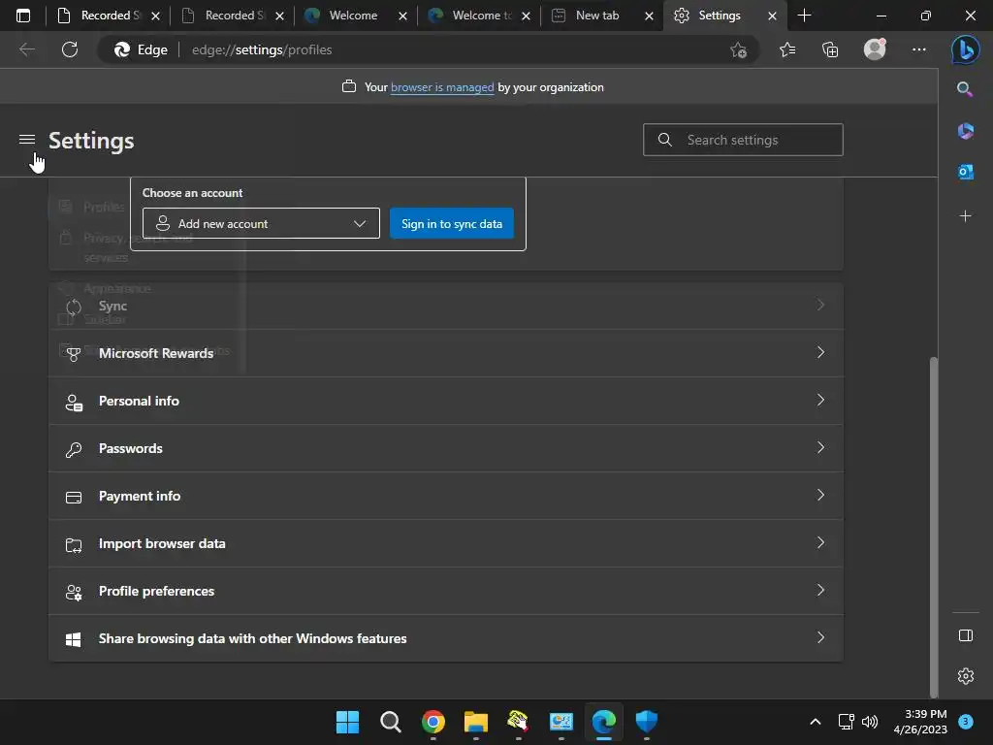The width and height of the screenshot is (993, 745).
Task: Click the browser back arrow
Action: click(26, 49)
